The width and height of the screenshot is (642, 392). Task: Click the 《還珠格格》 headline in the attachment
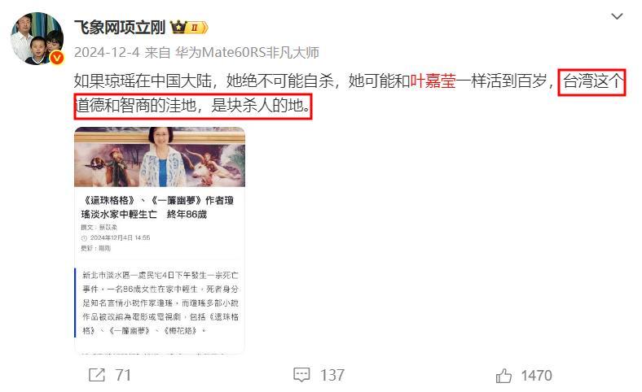click(157, 207)
